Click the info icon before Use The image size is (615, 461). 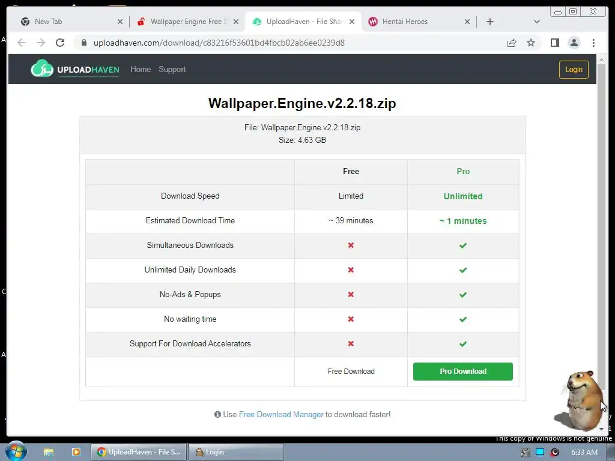[217, 414]
